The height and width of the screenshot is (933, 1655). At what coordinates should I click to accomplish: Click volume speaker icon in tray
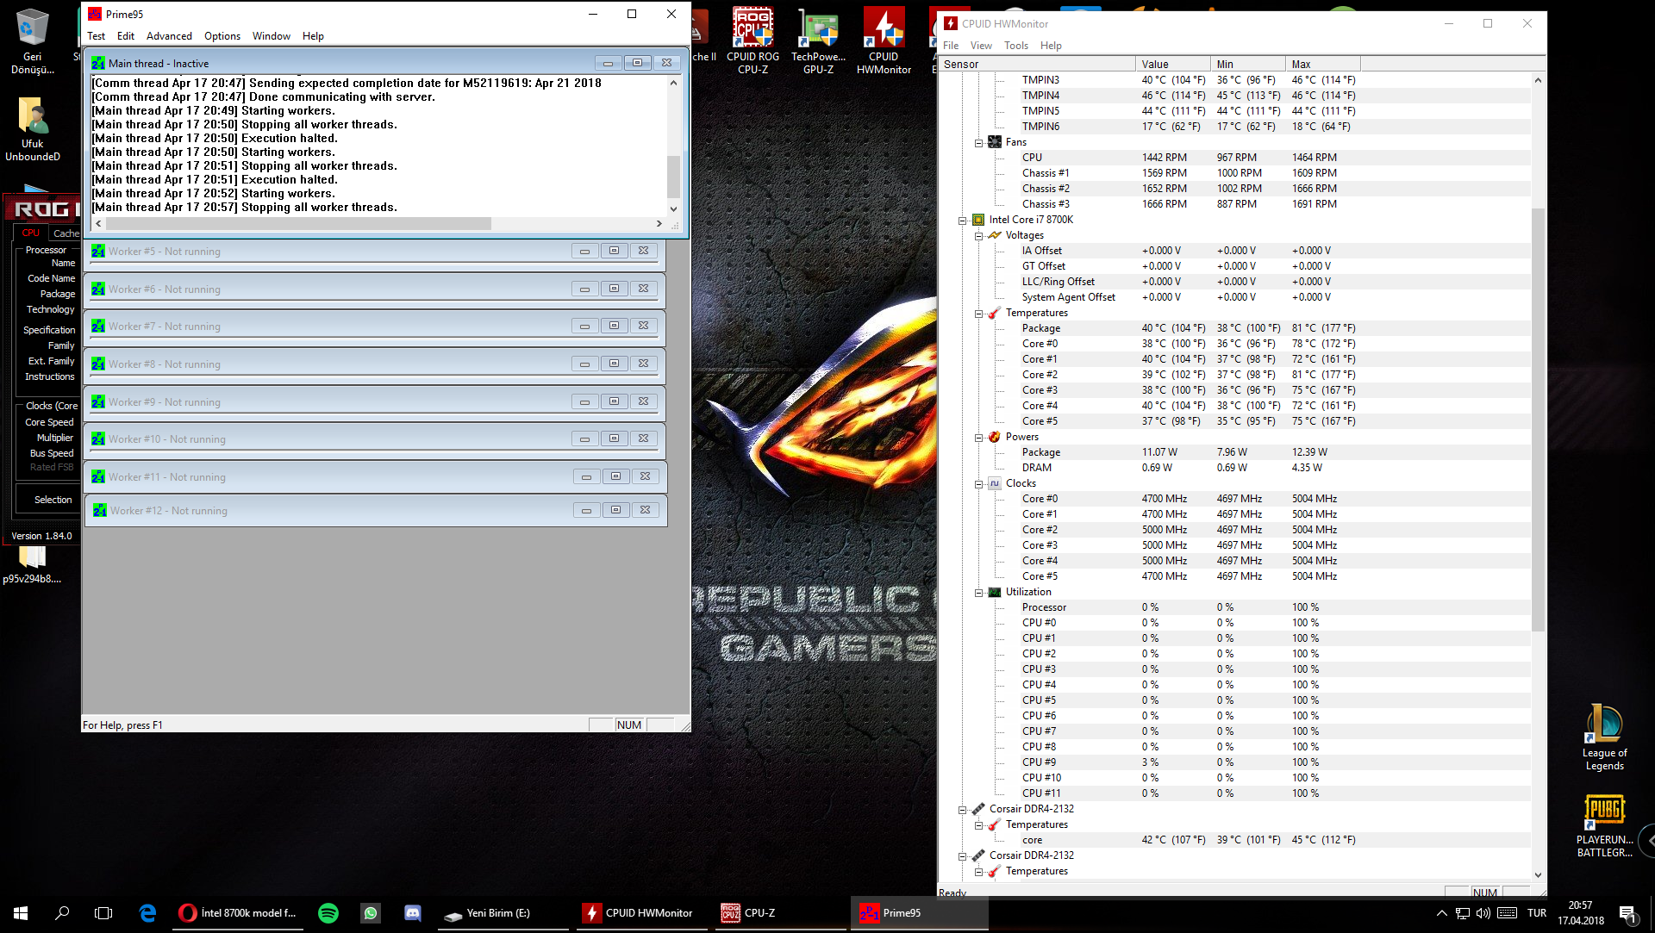point(1483,913)
